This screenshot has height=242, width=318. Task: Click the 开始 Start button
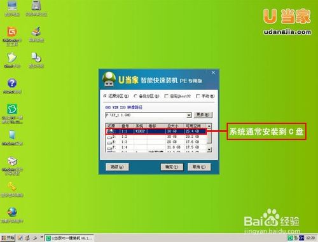[x=8, y=238]
